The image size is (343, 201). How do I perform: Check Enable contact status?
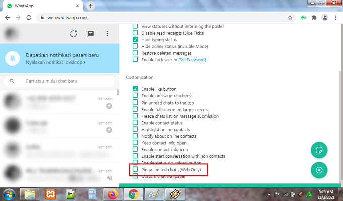click(135, 122)
